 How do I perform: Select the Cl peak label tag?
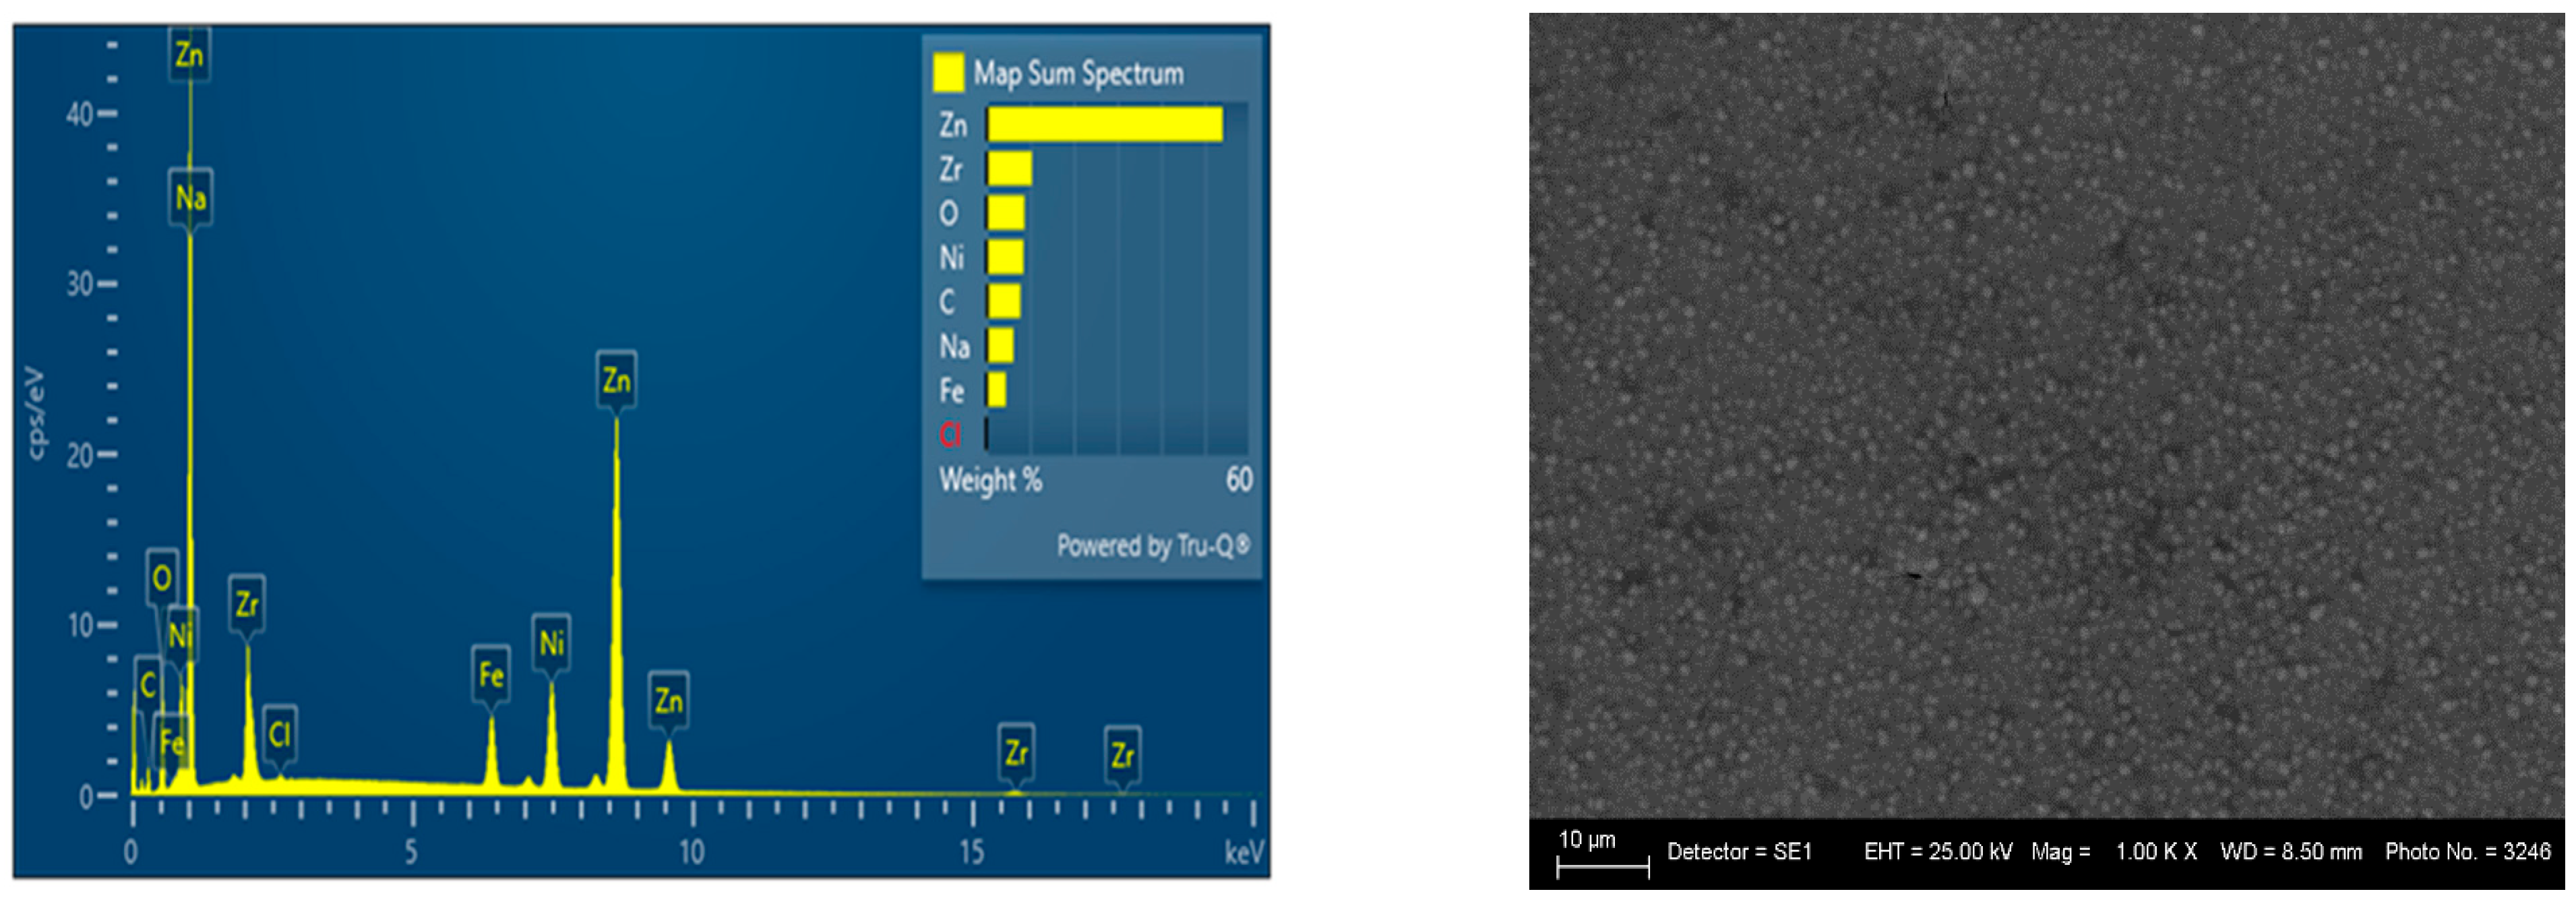[279, 735]
